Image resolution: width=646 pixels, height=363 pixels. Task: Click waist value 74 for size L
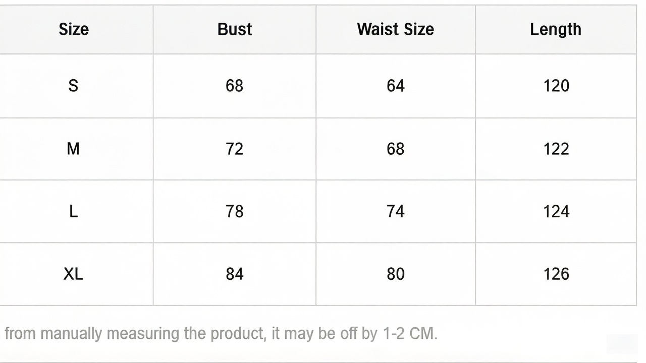pyautogui.click(x=395, y=211)
